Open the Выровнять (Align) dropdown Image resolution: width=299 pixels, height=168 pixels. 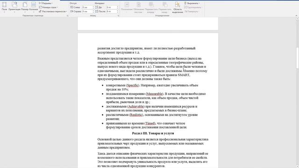coord(192,3)
